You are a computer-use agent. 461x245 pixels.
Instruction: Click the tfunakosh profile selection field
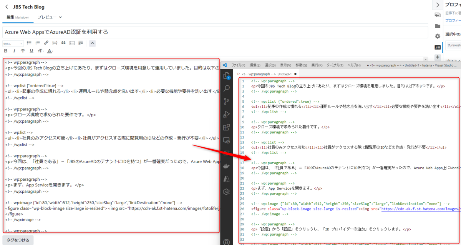(x=453, y=46)
